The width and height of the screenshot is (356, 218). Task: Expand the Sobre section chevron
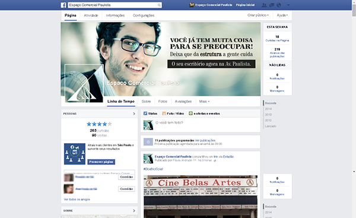(134, 211)
